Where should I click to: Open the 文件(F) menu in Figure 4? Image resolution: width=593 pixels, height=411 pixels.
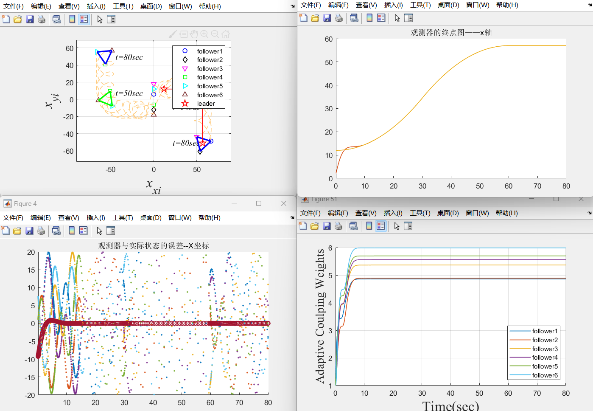tap(13, 218)
